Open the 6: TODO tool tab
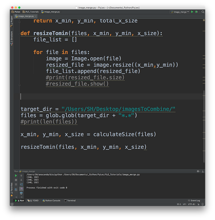Image resolution: width=215 pixels, height=220 pixels. [33, 201]
